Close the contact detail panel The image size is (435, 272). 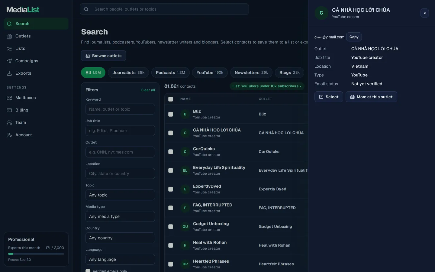tap(425, 13)
